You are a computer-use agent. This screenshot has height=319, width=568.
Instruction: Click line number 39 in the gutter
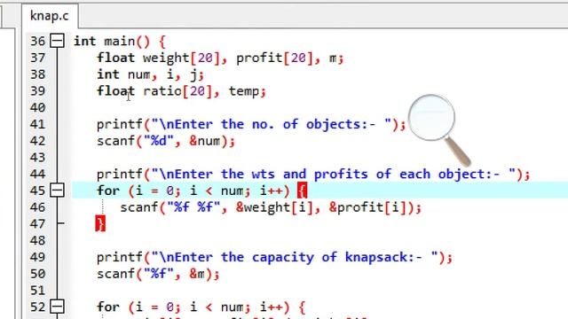37,91
